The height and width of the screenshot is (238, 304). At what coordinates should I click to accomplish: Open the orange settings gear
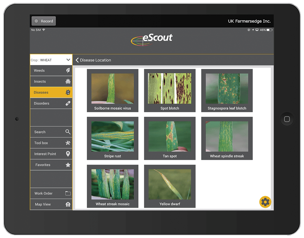[265, 202]
